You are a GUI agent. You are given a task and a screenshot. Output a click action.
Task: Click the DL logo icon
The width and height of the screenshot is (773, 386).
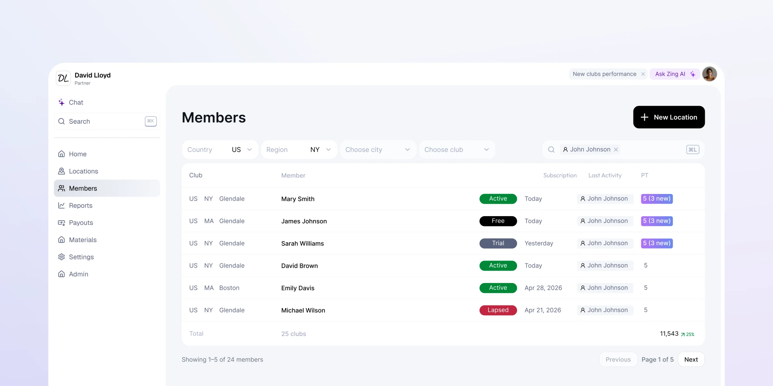pos(63,78)
